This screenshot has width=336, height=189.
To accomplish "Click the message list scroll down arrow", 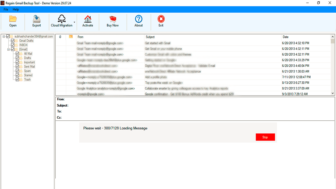I will (x=333, y=93).
